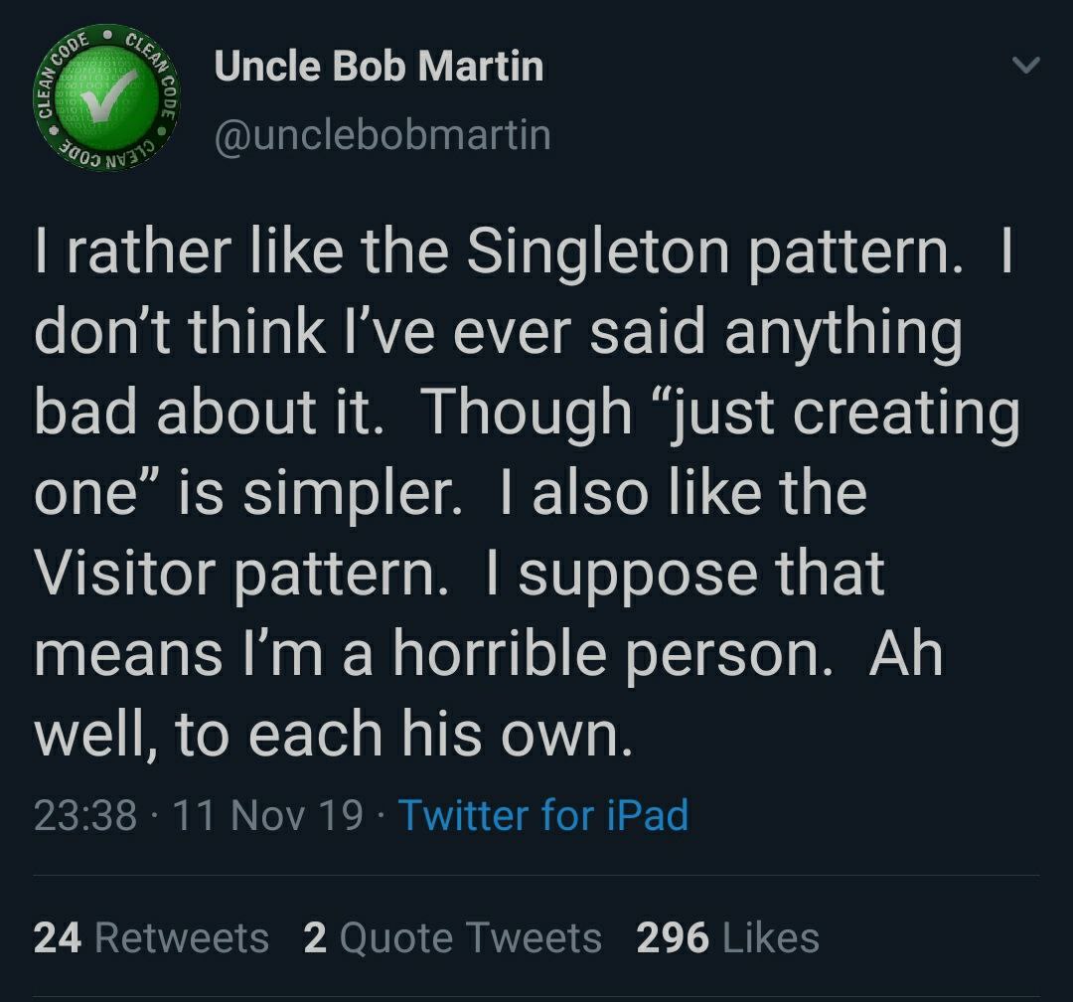The height and width of the screenshot is (1002, 1073).
Task: Click the word Singleton in the tweet
Action: pos(597,252)
